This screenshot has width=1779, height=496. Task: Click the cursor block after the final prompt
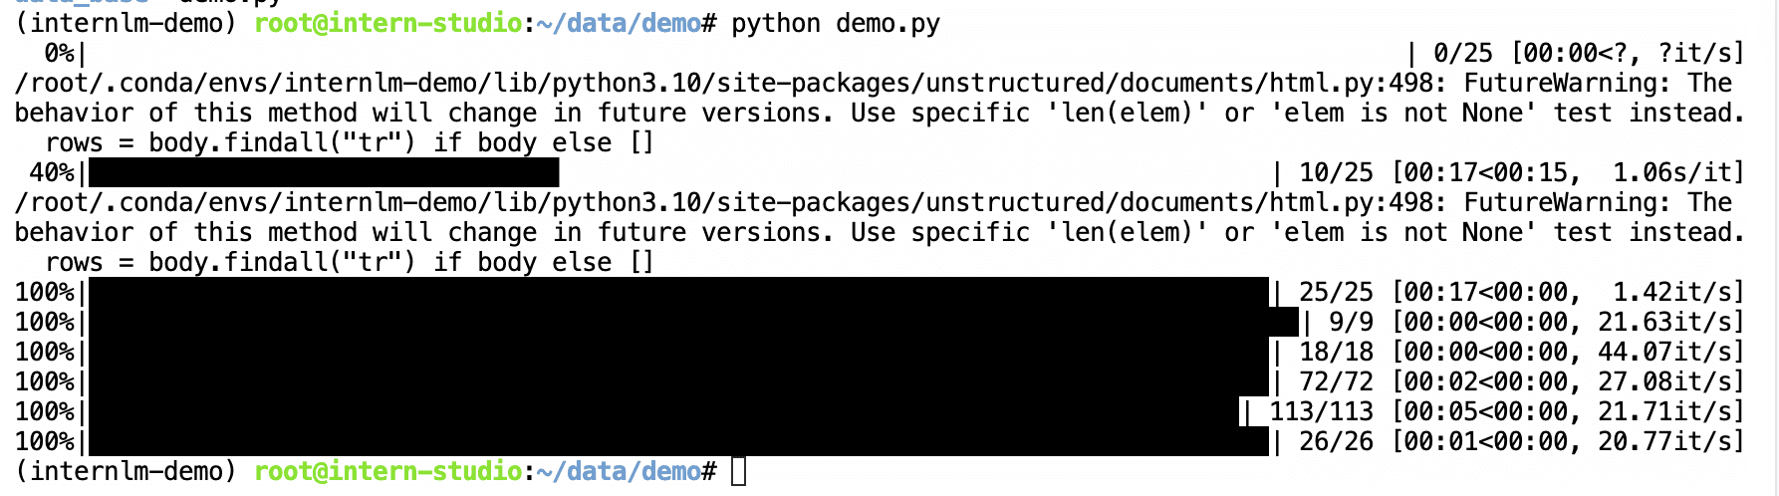point(738,471)
